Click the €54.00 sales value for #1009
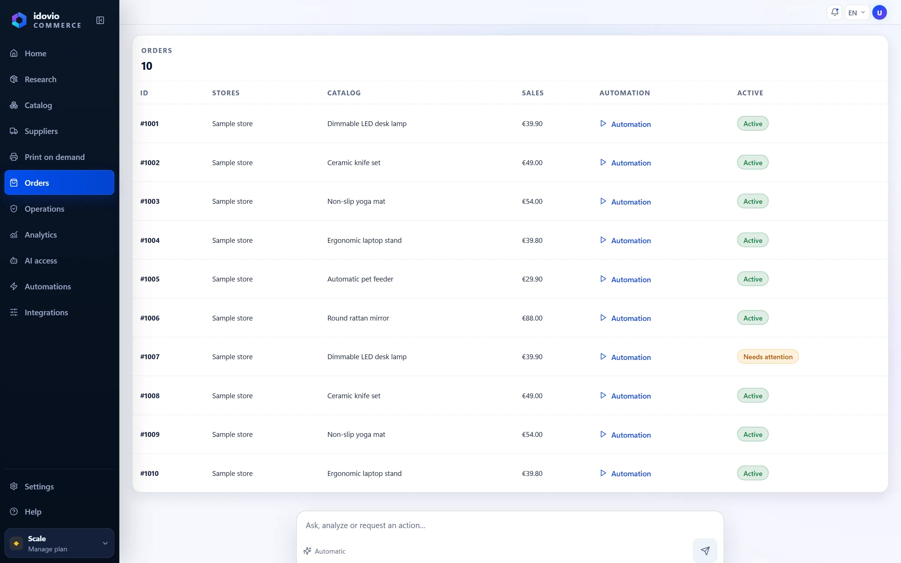 (532, 434)
